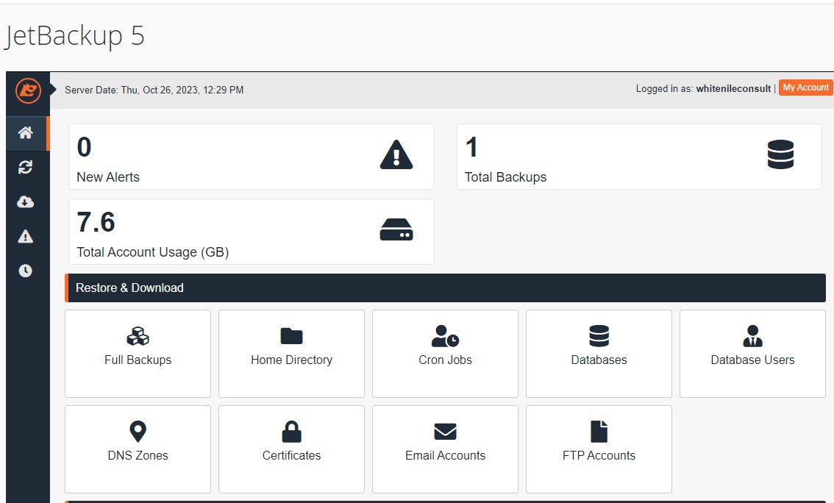Select the envelope icon for Email Accounts
The width and height of the screenshot is (834, 503).
445,431
